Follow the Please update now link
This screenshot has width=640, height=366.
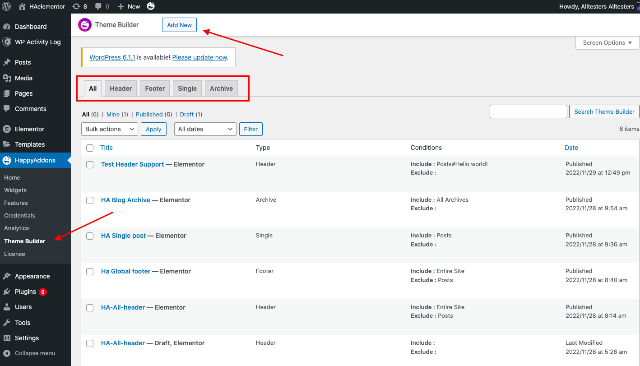(x=199, y=57)
